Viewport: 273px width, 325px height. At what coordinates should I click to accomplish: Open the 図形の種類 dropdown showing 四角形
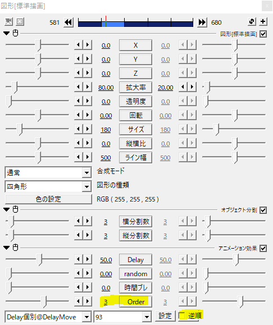(48, 186)
